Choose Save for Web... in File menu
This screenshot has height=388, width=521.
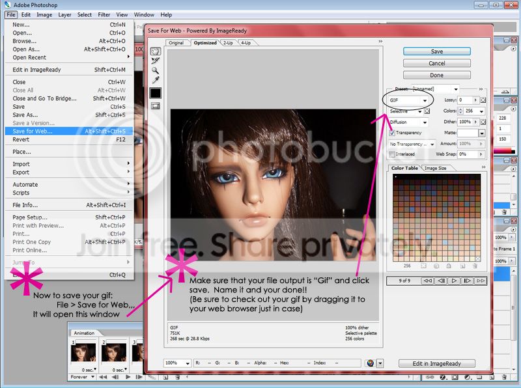tap(69, 132)
